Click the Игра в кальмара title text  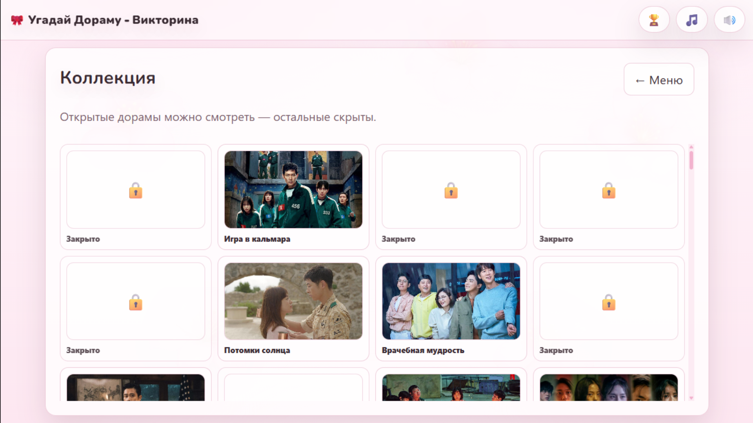pos(257,239)
